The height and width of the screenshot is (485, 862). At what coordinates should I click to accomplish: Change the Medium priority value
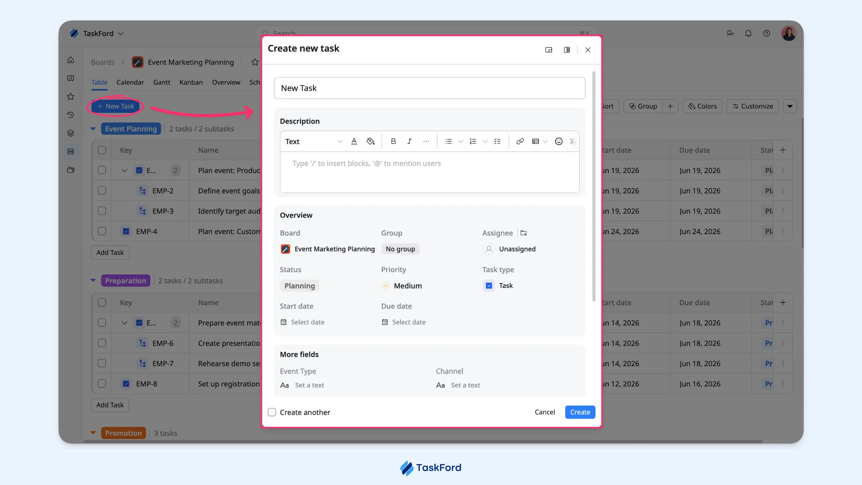tap(402, 286)
